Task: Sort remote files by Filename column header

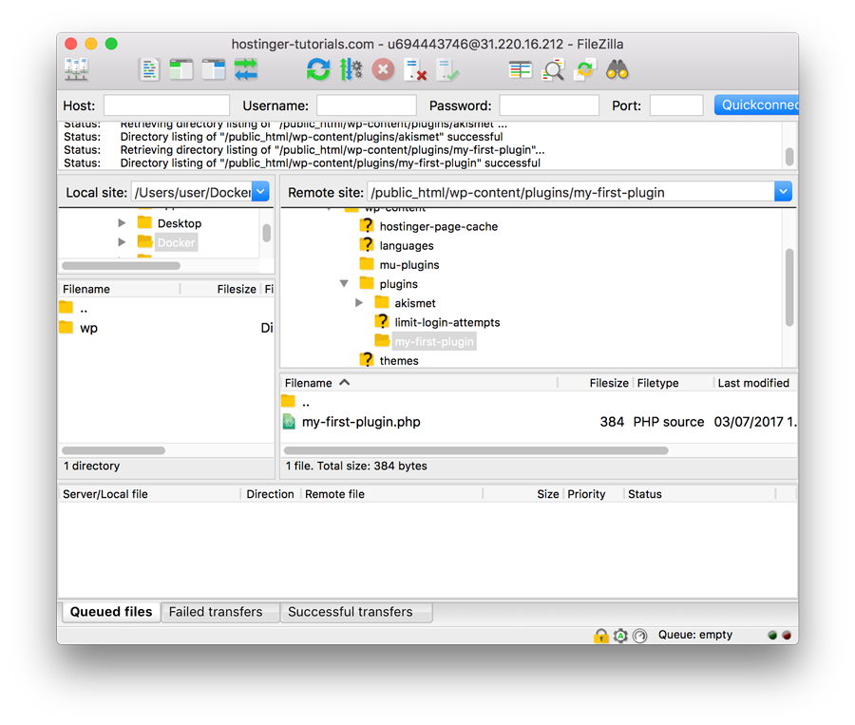Action: click(x=419, y=383)
